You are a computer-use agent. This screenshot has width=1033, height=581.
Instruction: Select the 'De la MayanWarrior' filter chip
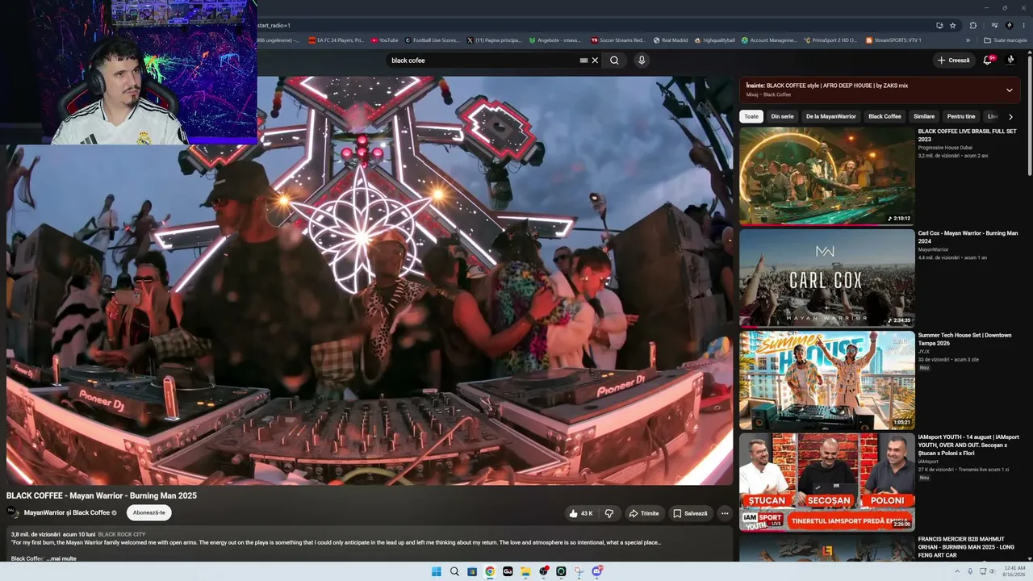coord(831,116)
